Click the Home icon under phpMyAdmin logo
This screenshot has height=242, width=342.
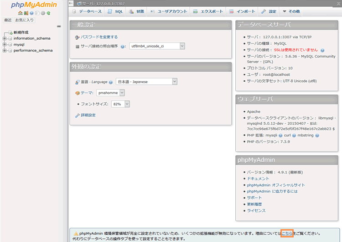[x=21, y=13]
